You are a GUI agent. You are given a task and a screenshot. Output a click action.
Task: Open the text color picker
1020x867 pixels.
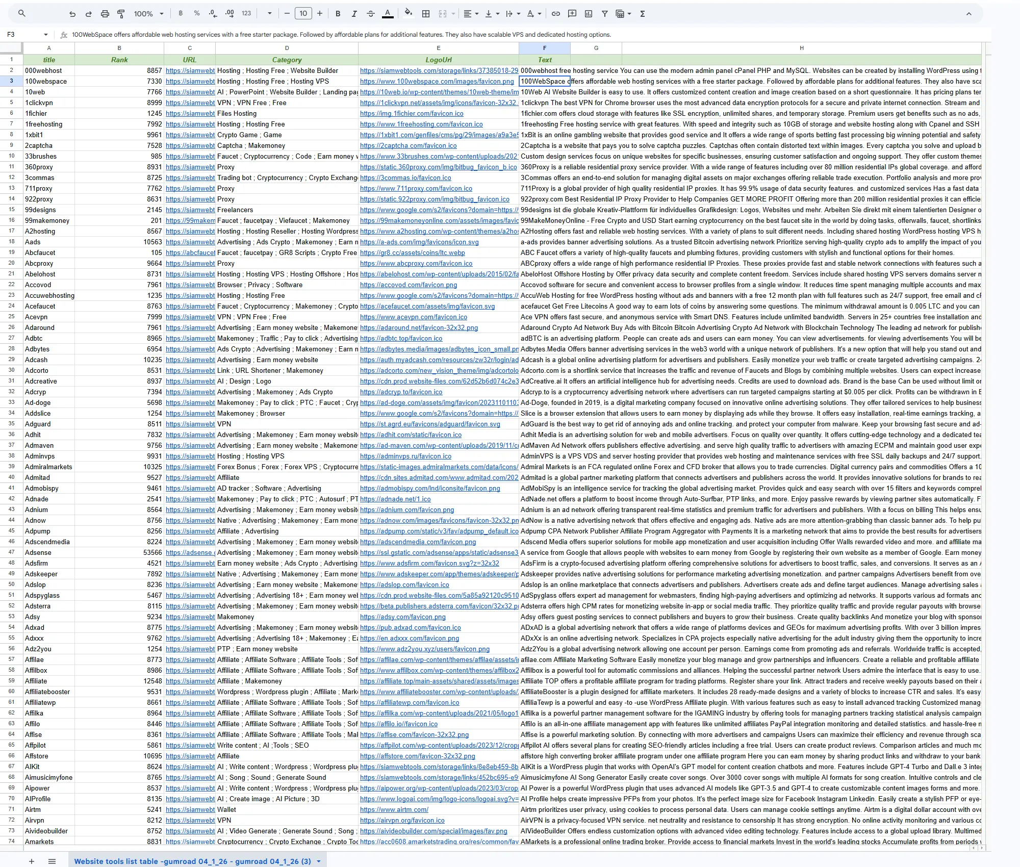click(388, 14)
